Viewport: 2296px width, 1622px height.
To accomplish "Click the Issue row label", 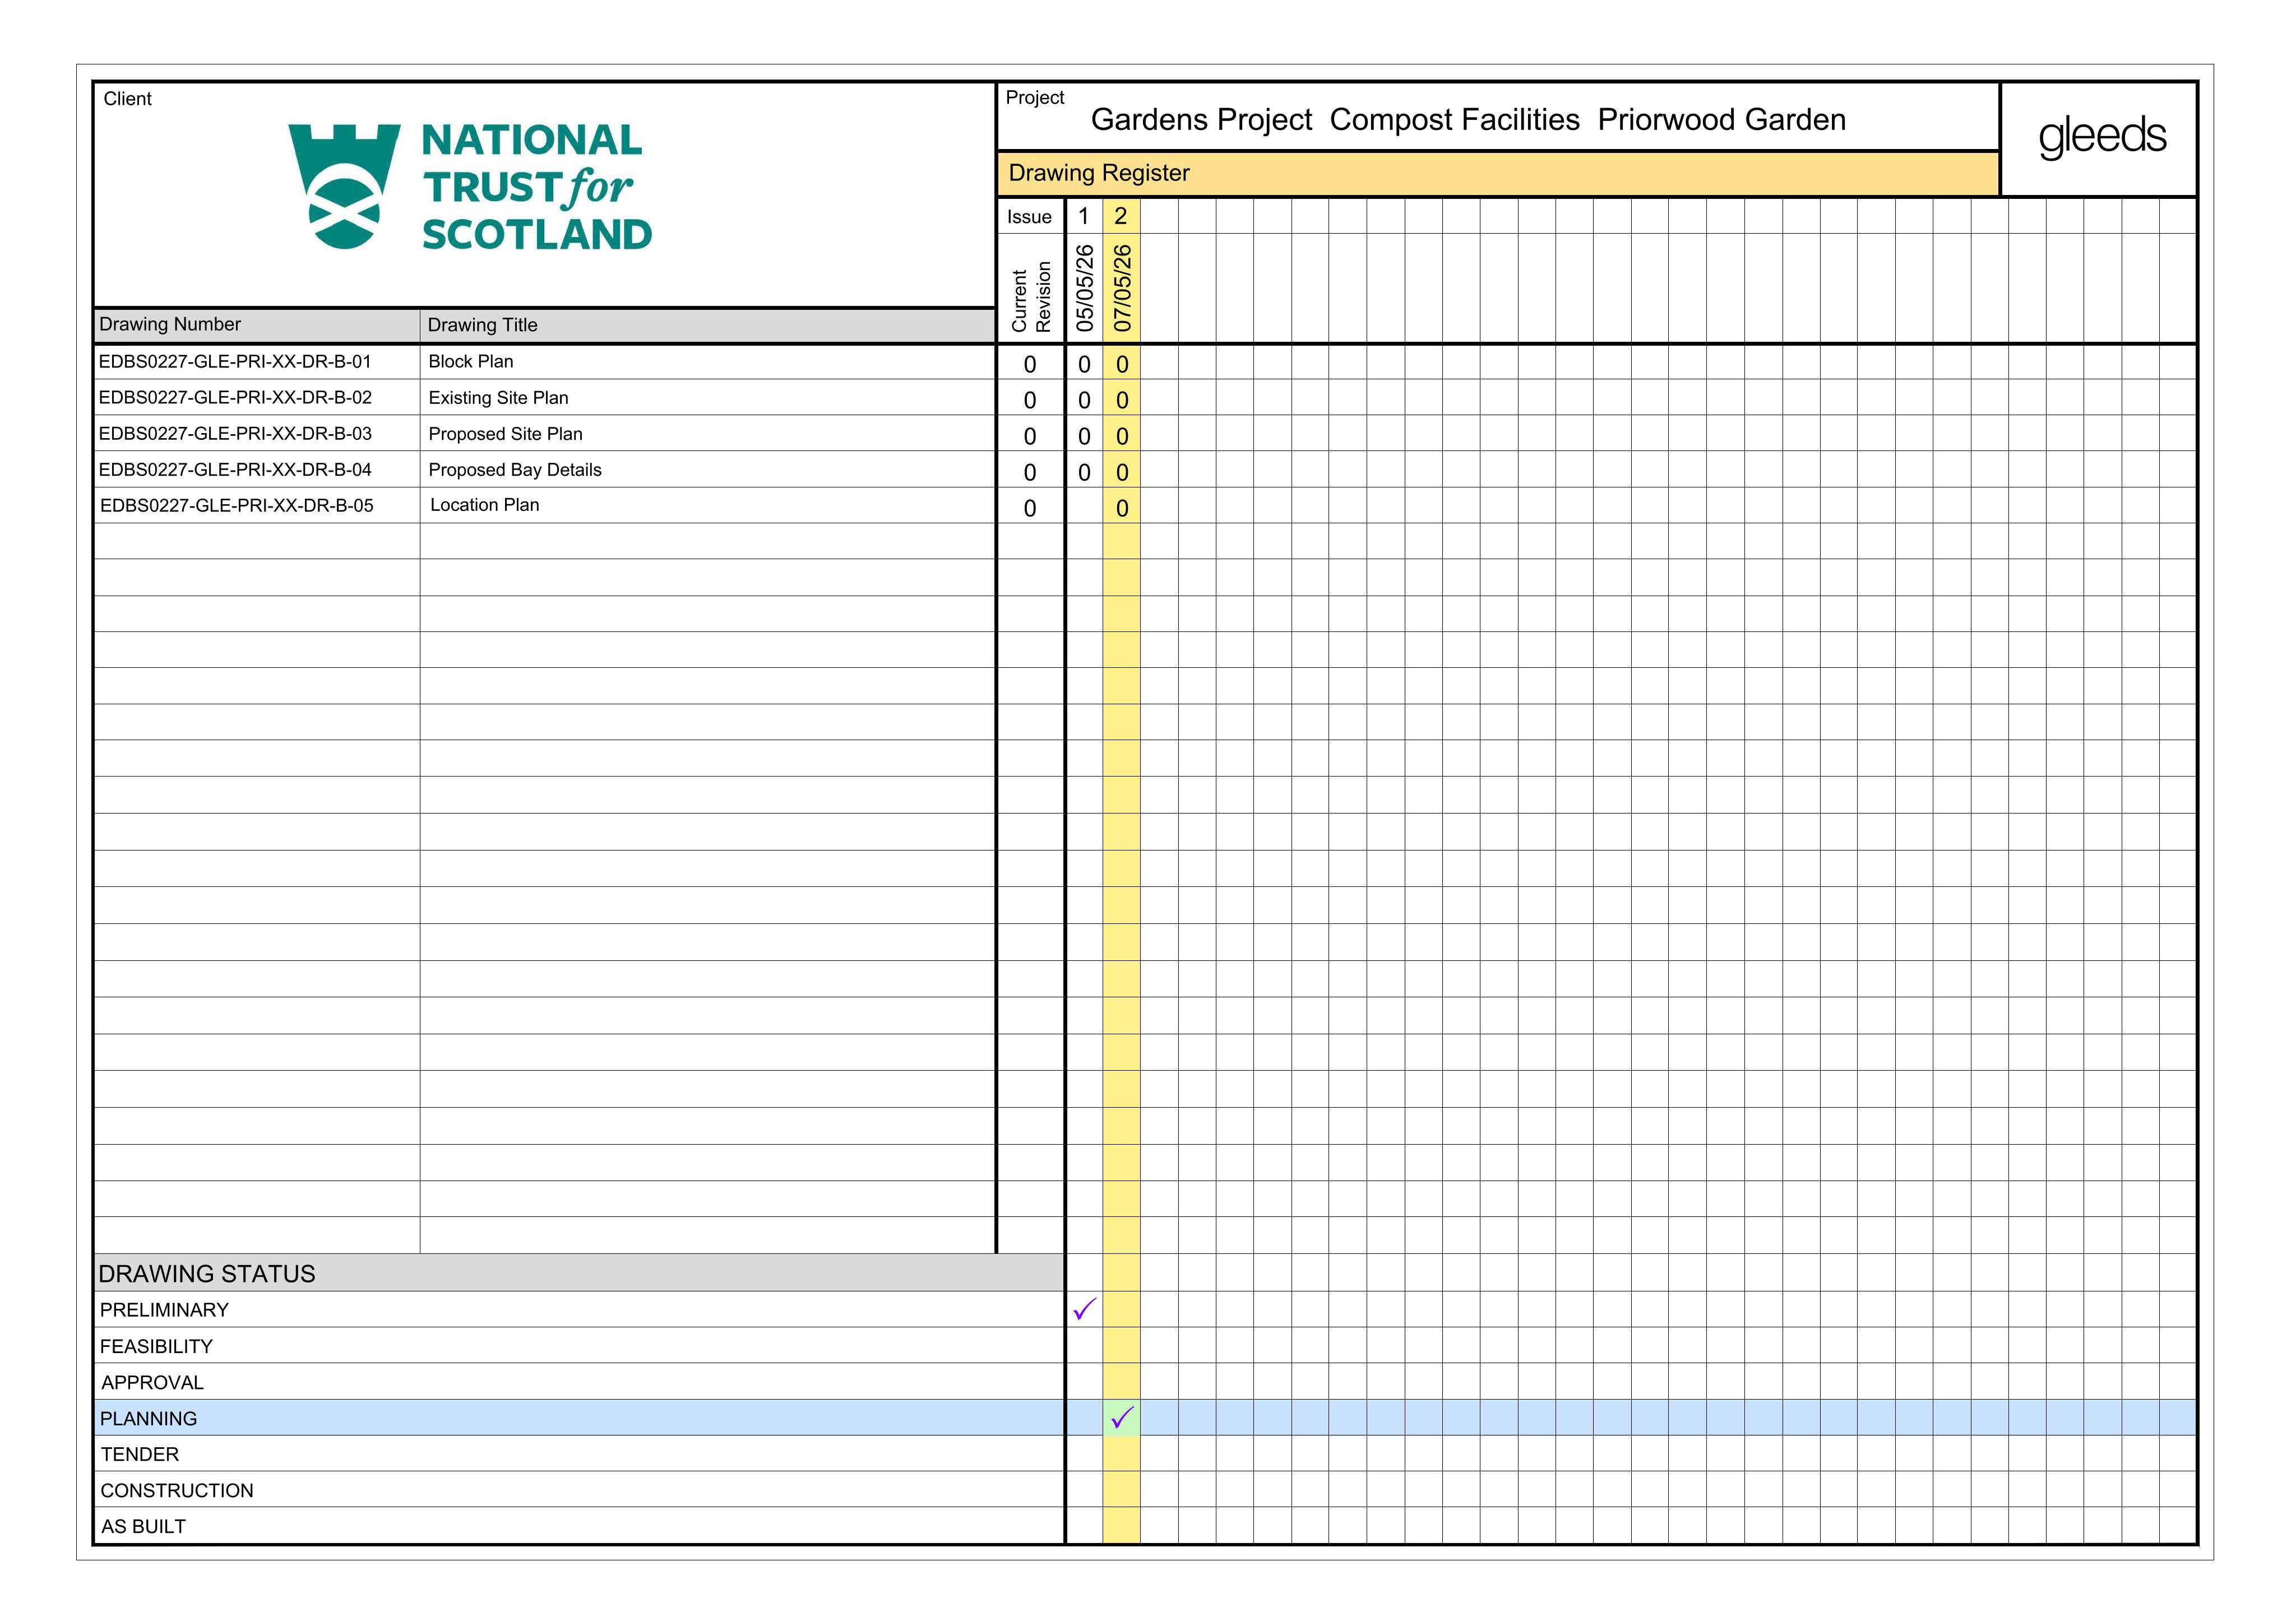I will click(x=1029, y=217).
